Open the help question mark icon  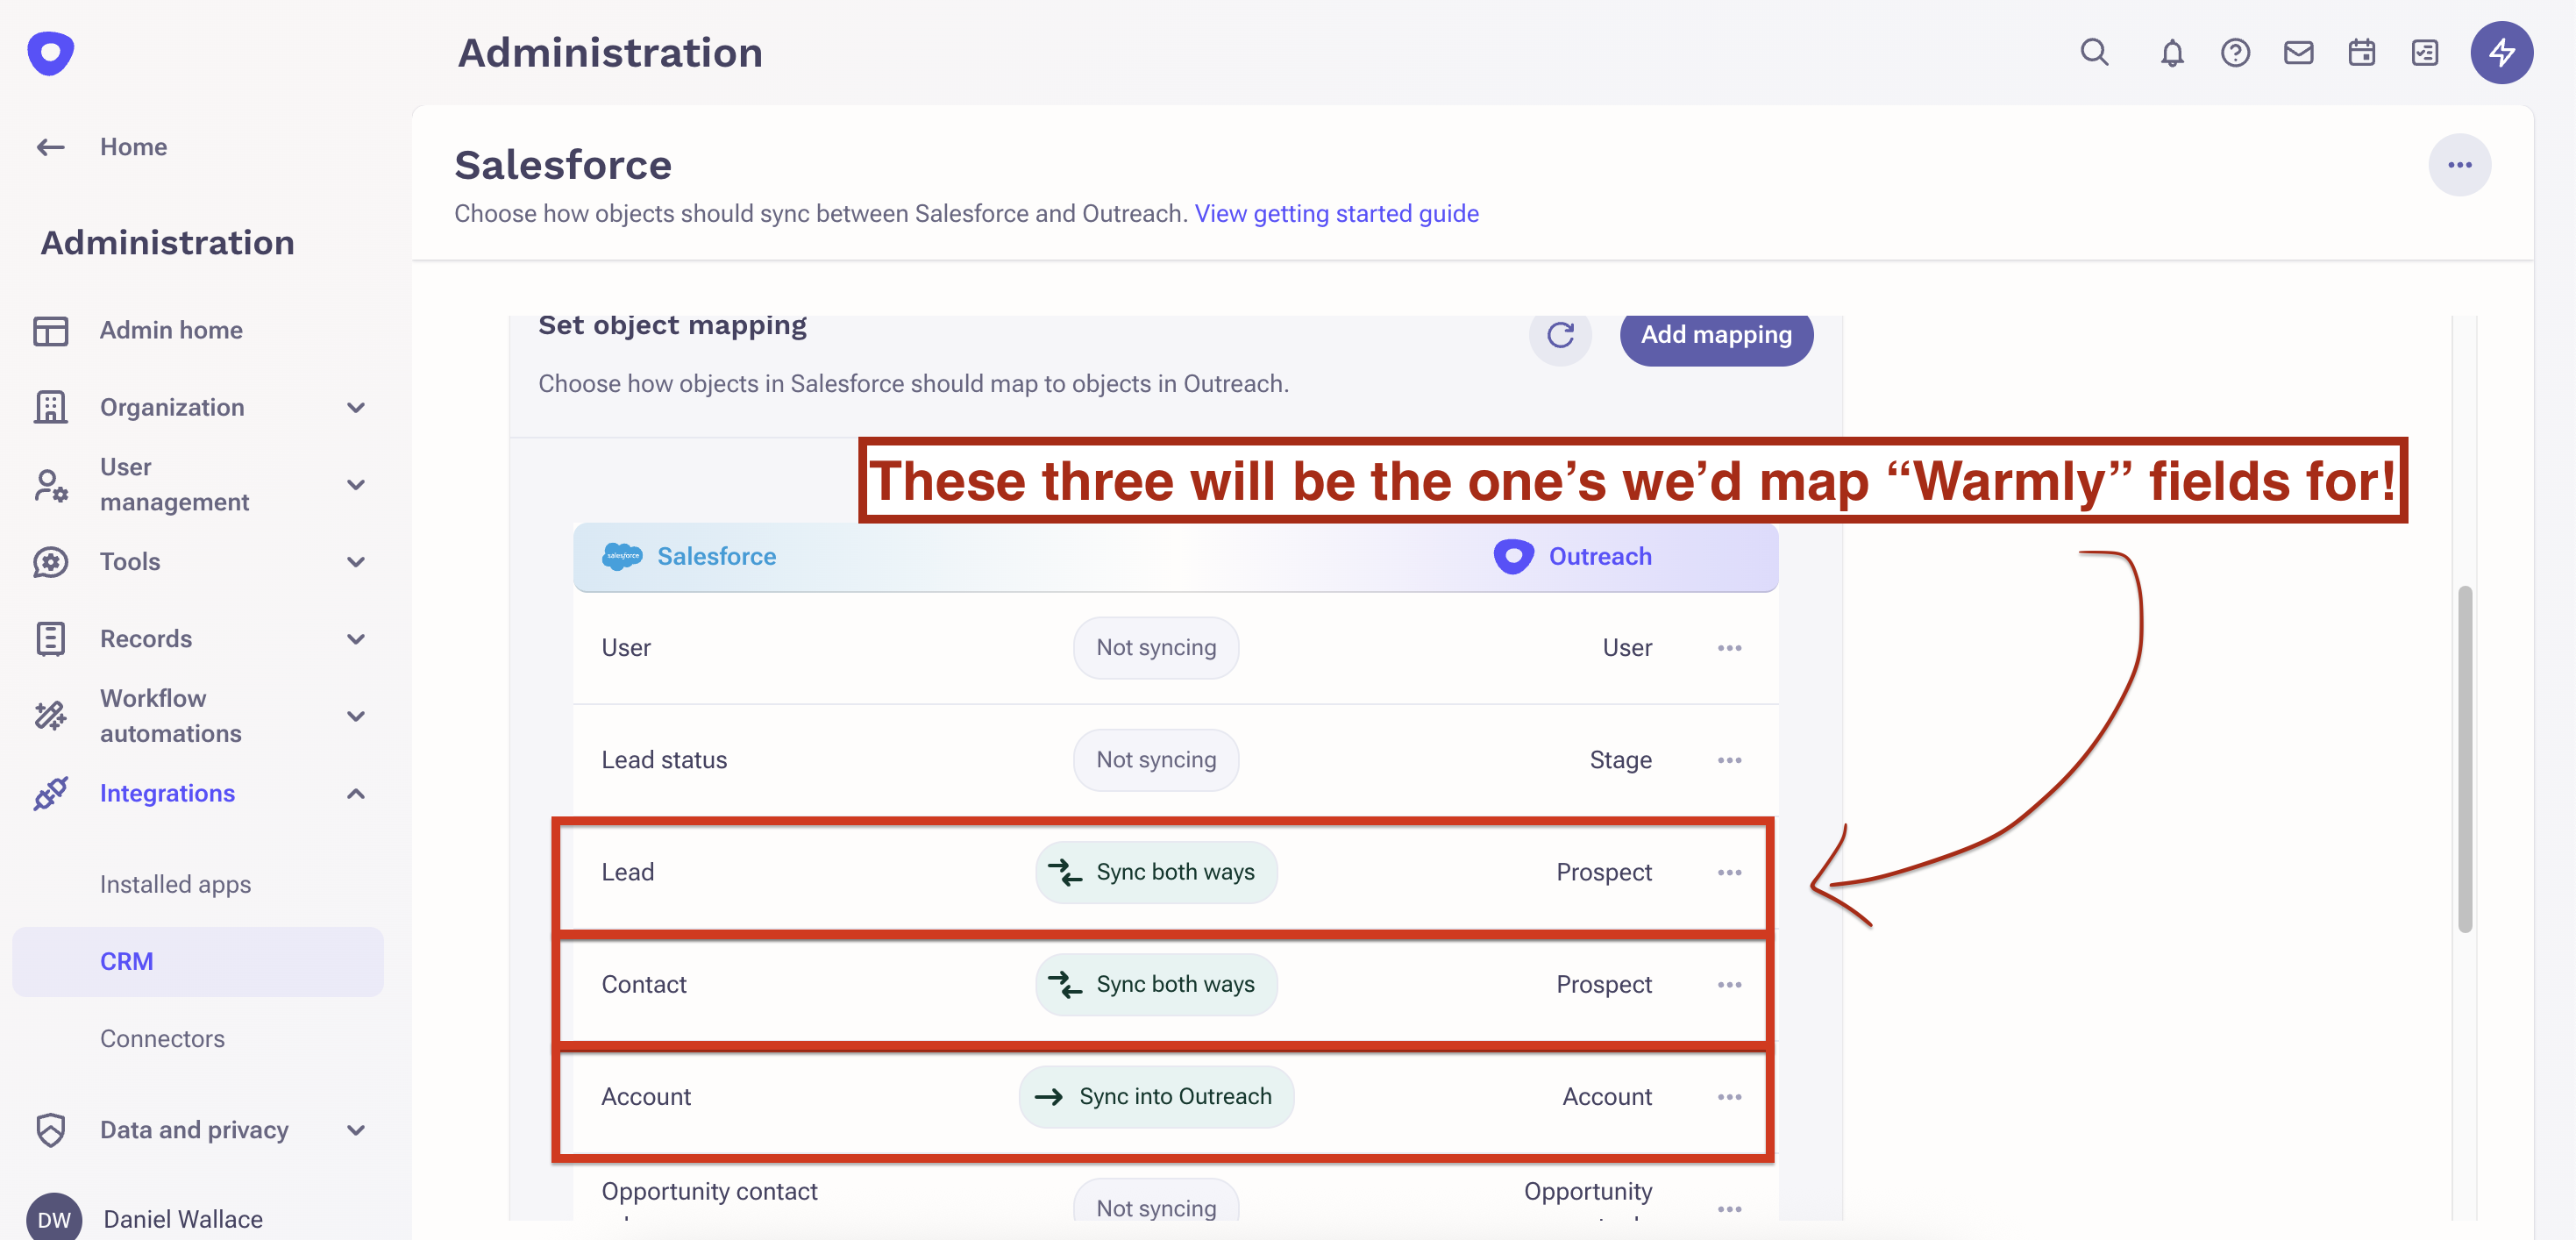coord(2235,52)
